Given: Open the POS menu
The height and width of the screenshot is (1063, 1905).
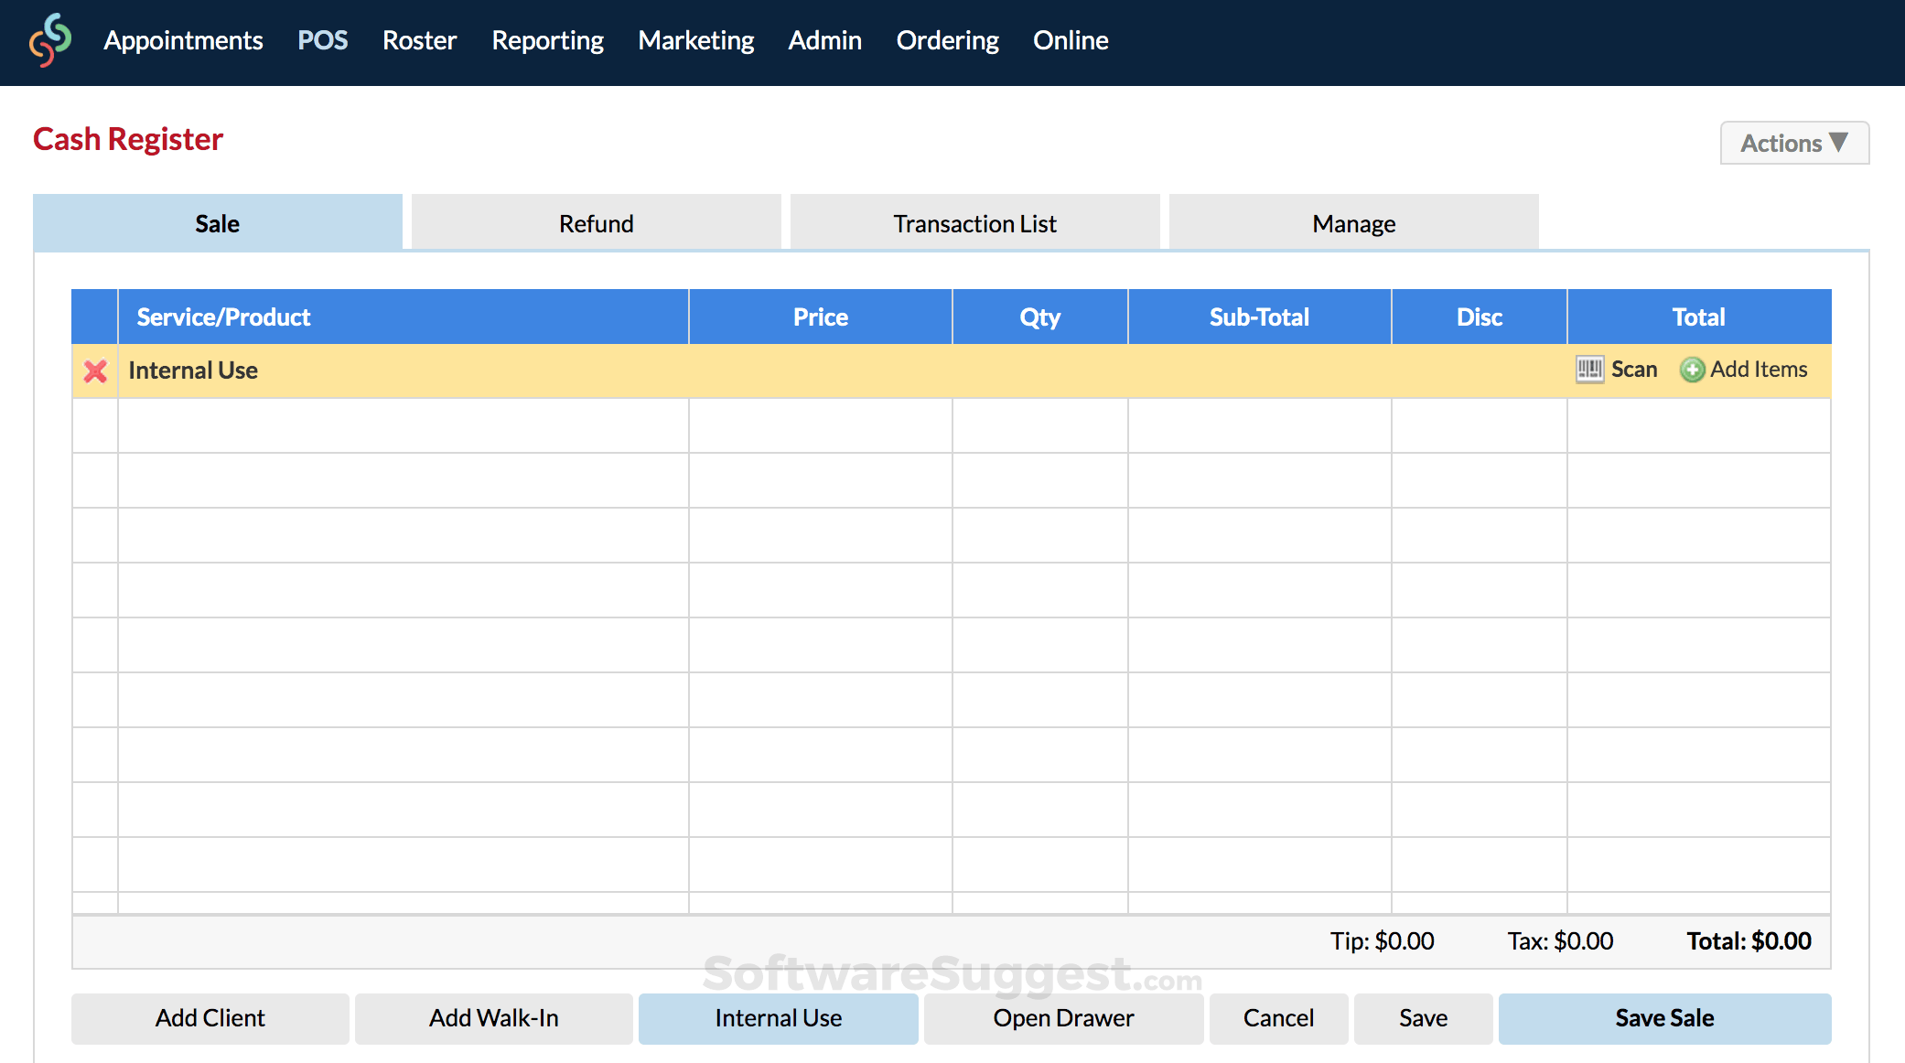Looking at the screenshot, I should [322, 40].
